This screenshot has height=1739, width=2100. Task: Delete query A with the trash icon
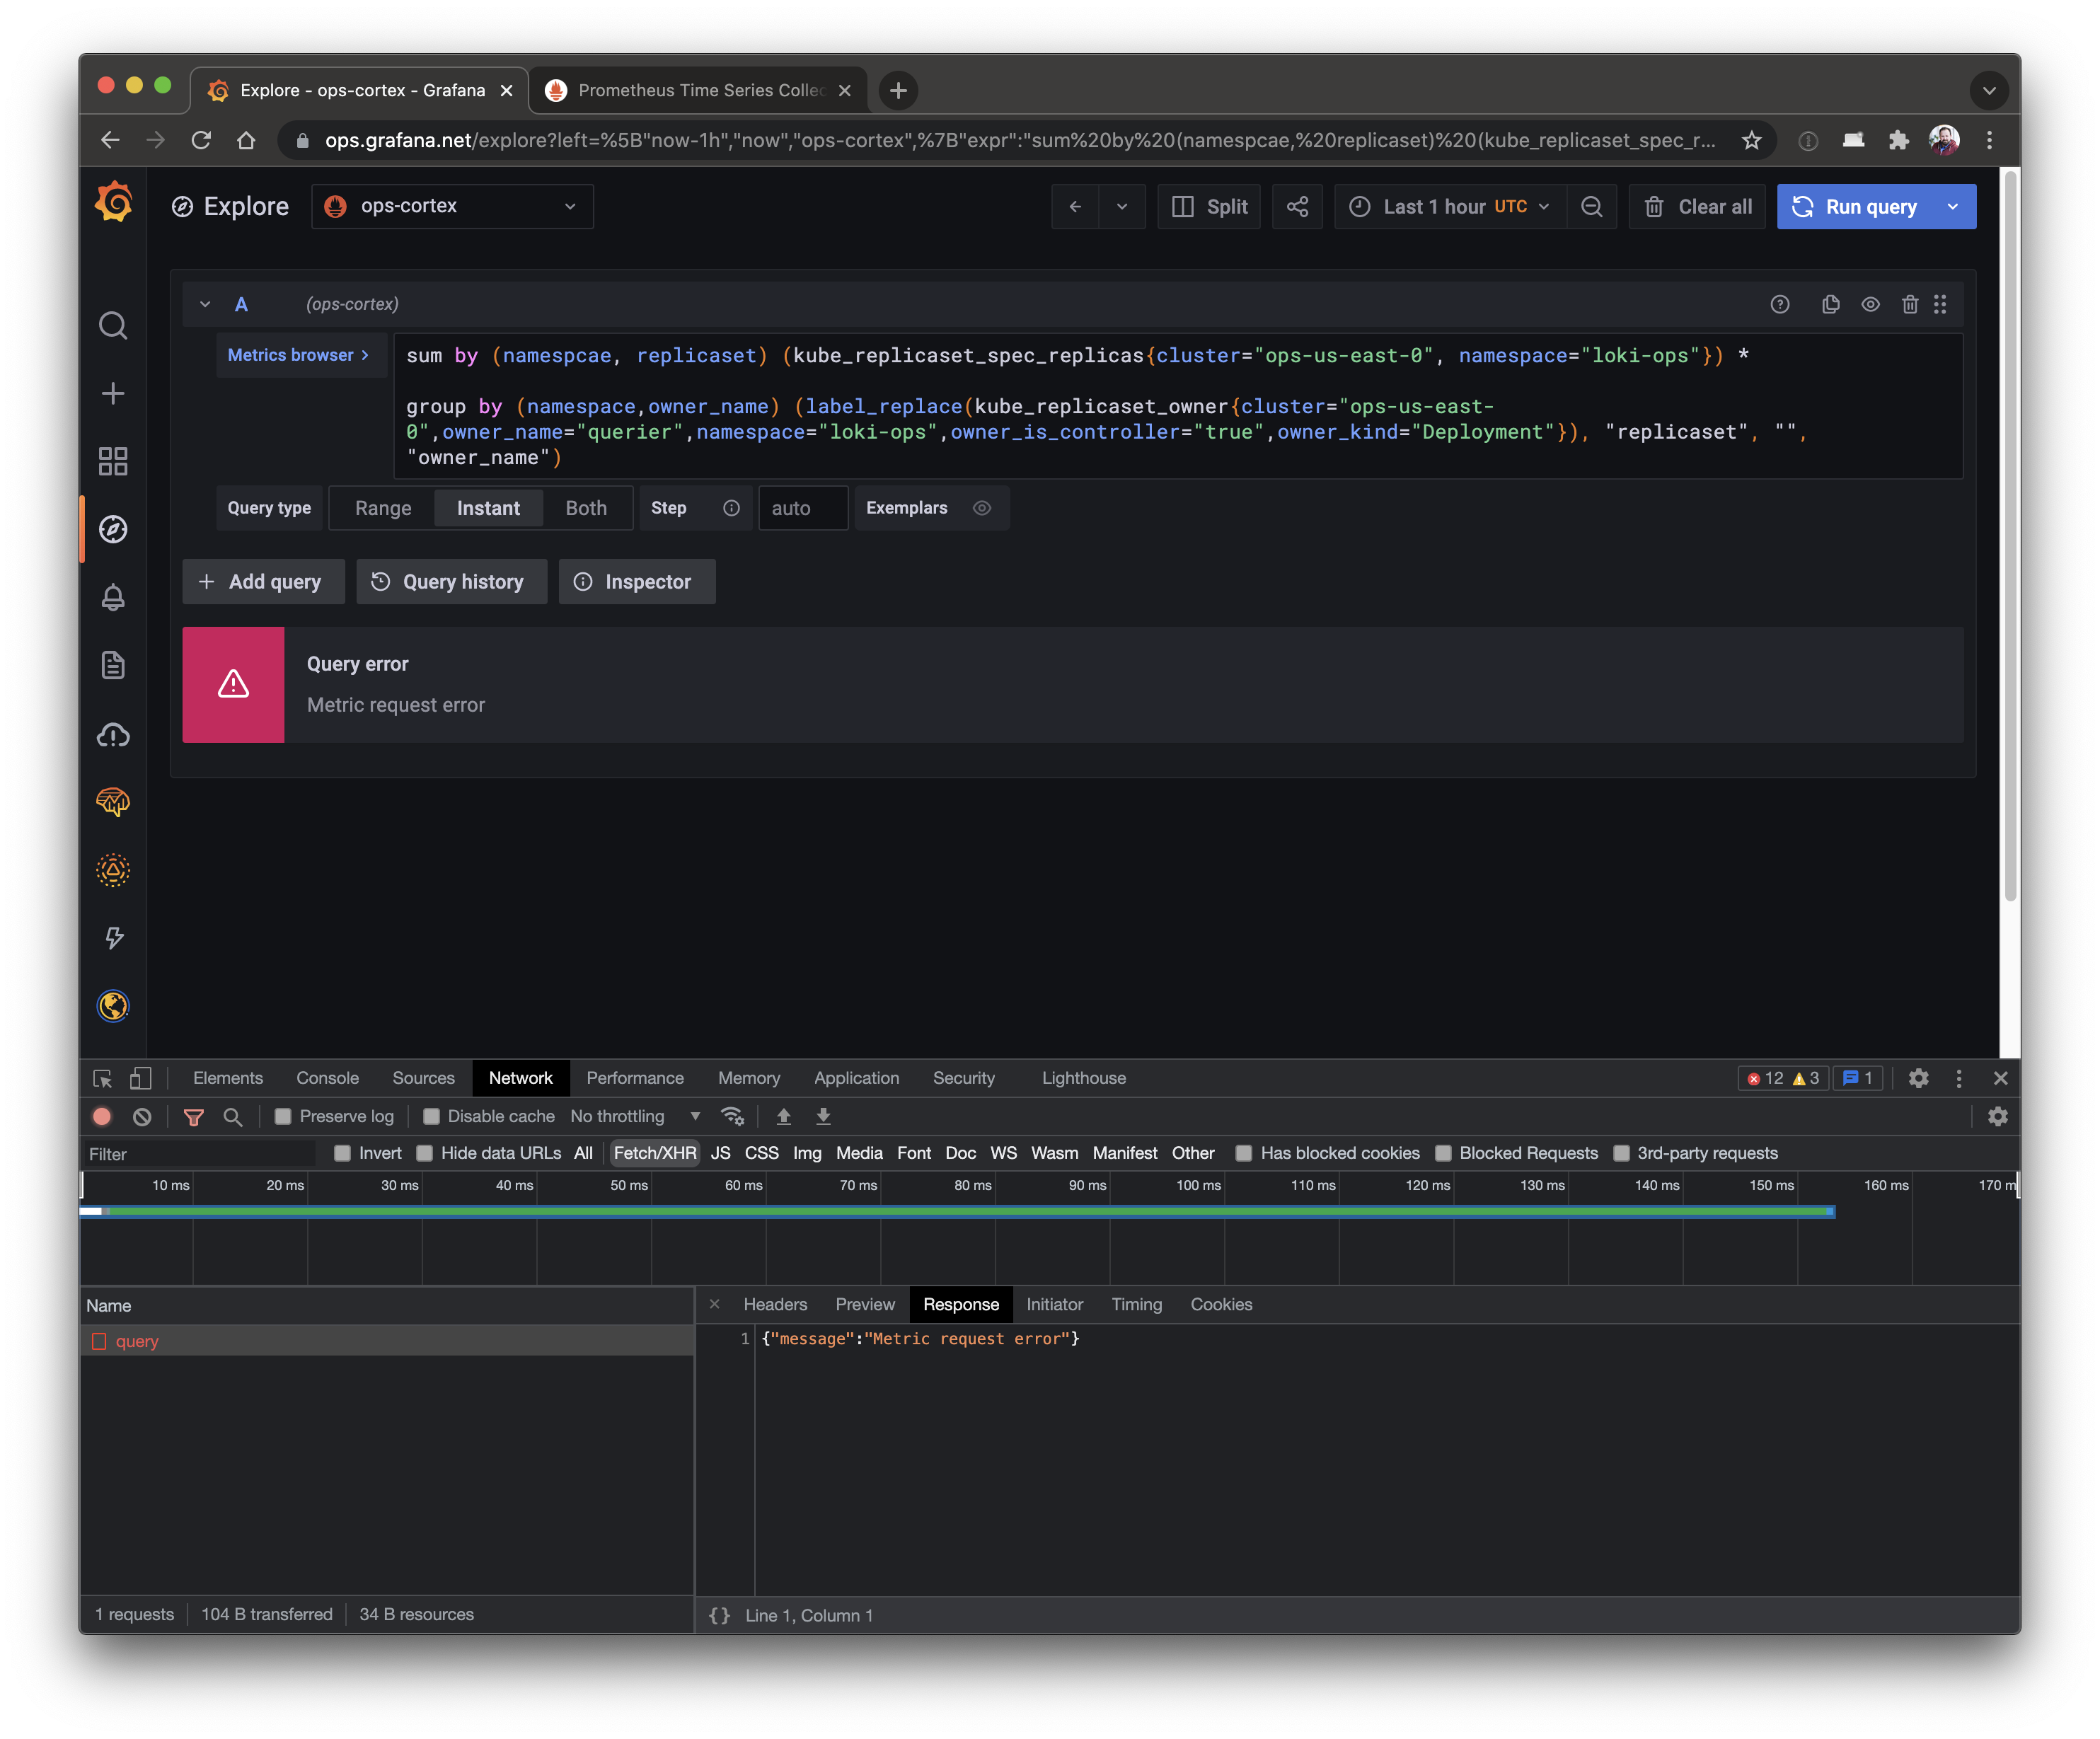(x=1910, y=304)
